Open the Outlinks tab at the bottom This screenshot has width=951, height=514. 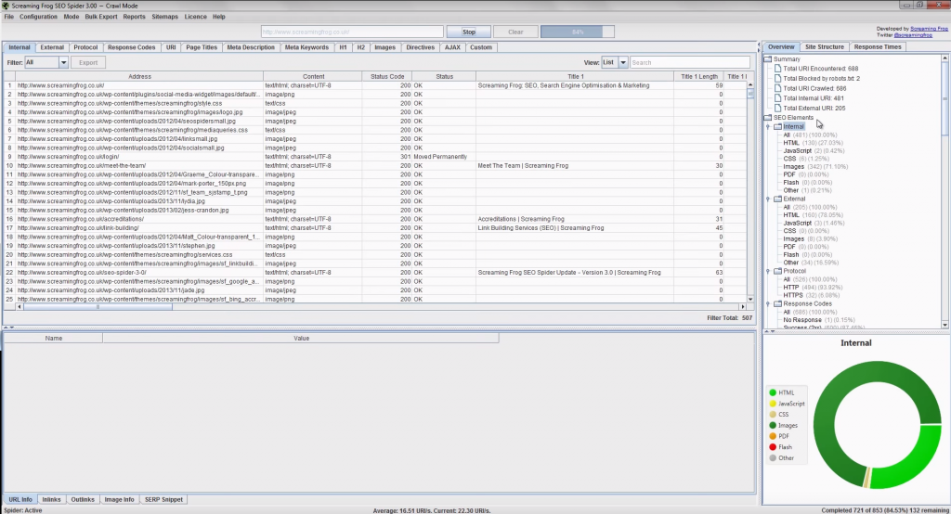pyautogui.click(x=83, y=499)
